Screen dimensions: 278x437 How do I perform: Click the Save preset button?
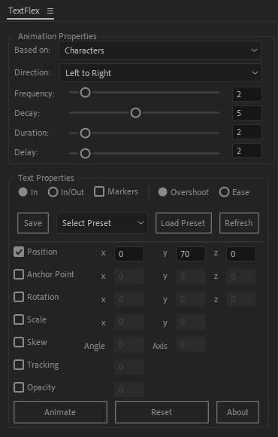click(33, 223)
